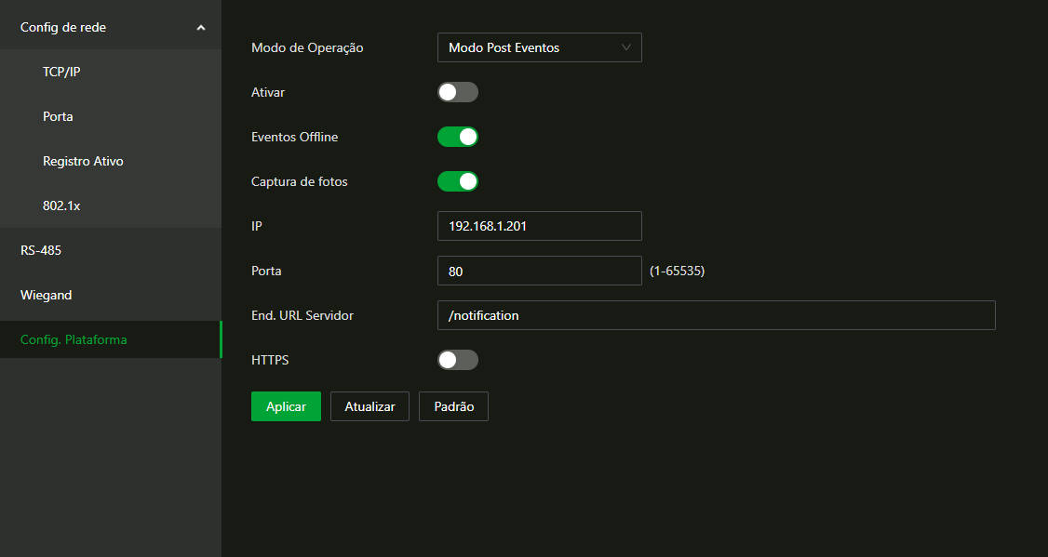Image resolution: width=1048 pixels, height=557 pixels.
Task: Click the Porta number field
Action: (x=540, y=271)
